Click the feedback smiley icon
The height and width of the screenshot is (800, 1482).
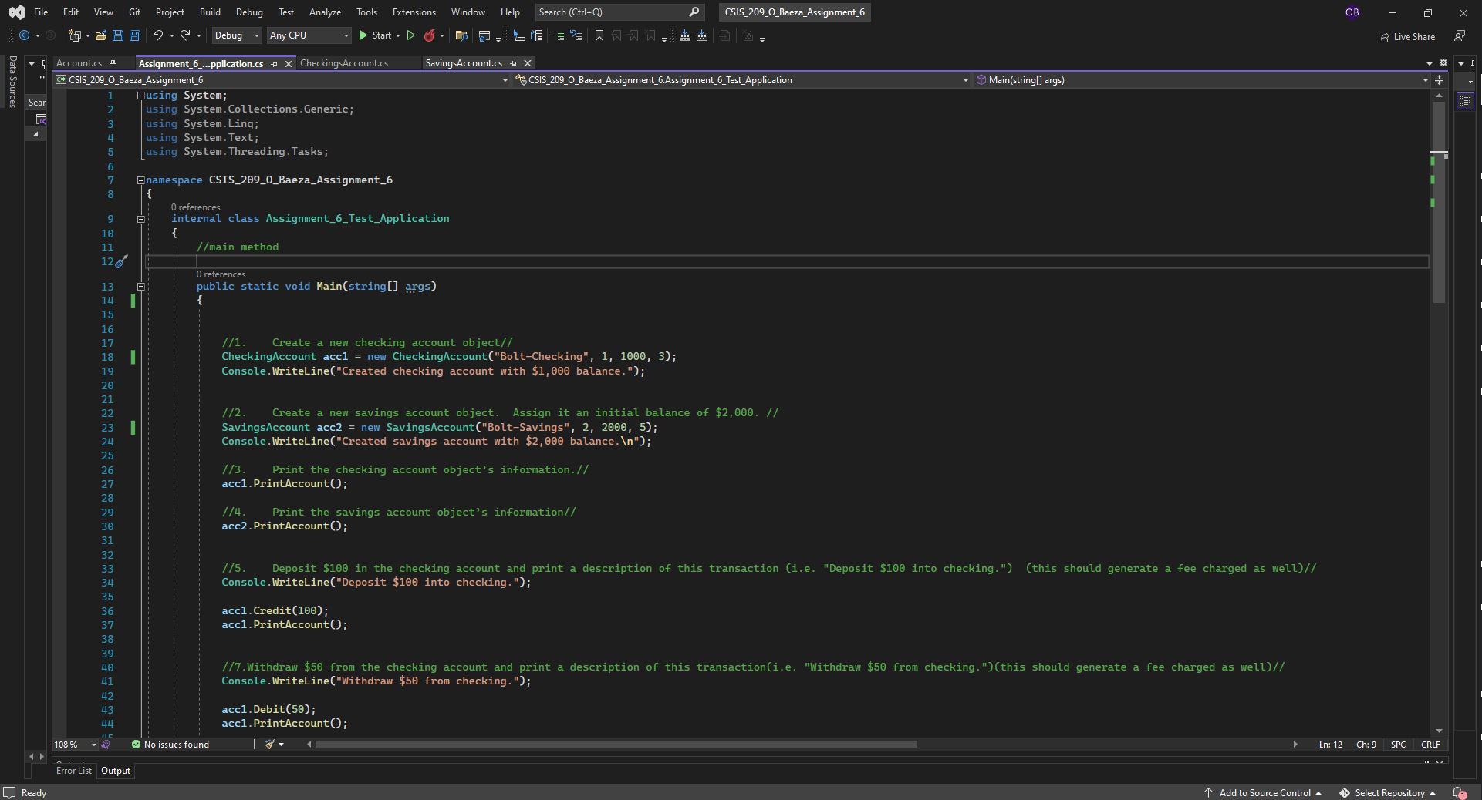point(1460,36)
